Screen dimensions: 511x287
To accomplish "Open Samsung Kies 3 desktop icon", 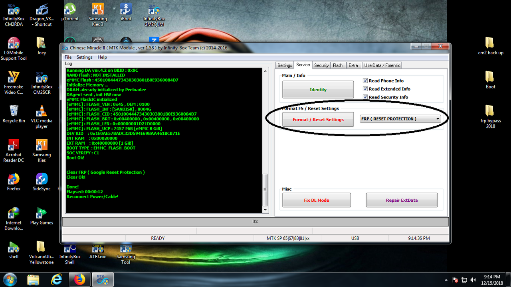I will tap(98, 14).
